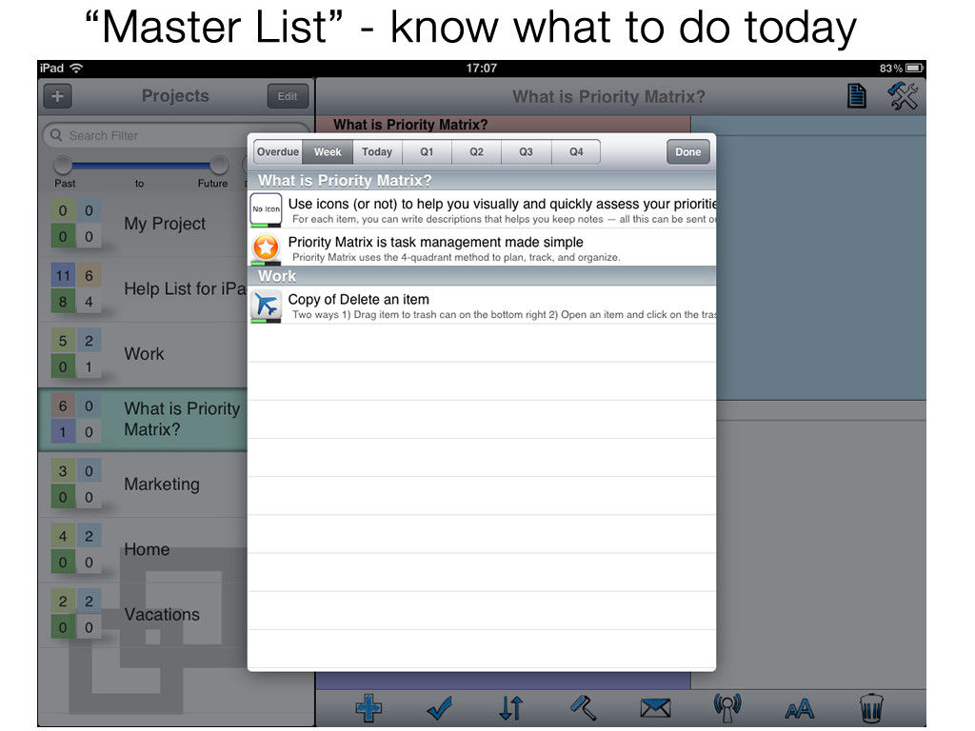Tap the 17:07 clock in status bar

pos(482,68)
